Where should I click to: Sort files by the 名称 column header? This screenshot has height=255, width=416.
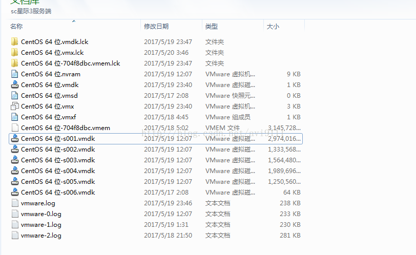click(16, 27)
